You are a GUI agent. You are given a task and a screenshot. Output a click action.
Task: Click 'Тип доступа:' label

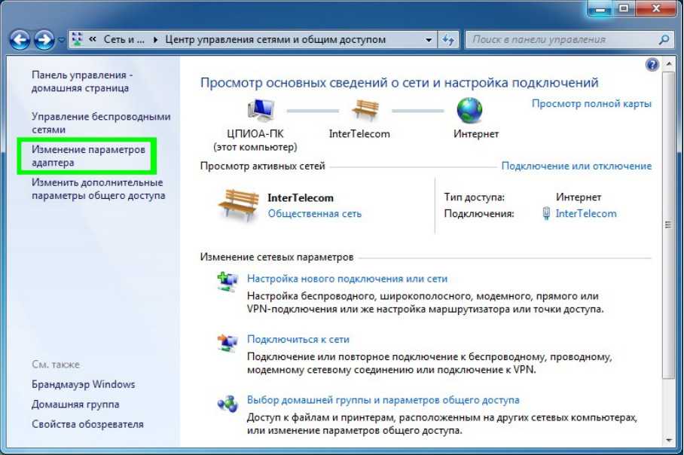(x=474, y=197)
